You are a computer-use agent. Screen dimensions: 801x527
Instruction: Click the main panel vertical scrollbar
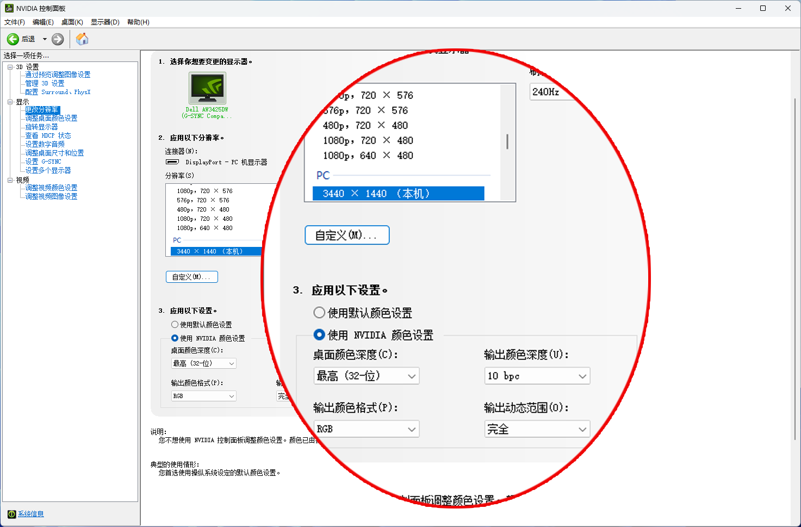pyautogui.click(x=796, y=272)
